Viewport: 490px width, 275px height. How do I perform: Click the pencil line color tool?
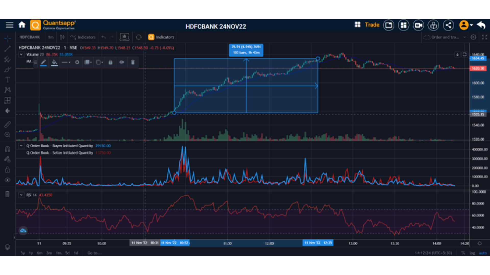[x=43, y=62]
